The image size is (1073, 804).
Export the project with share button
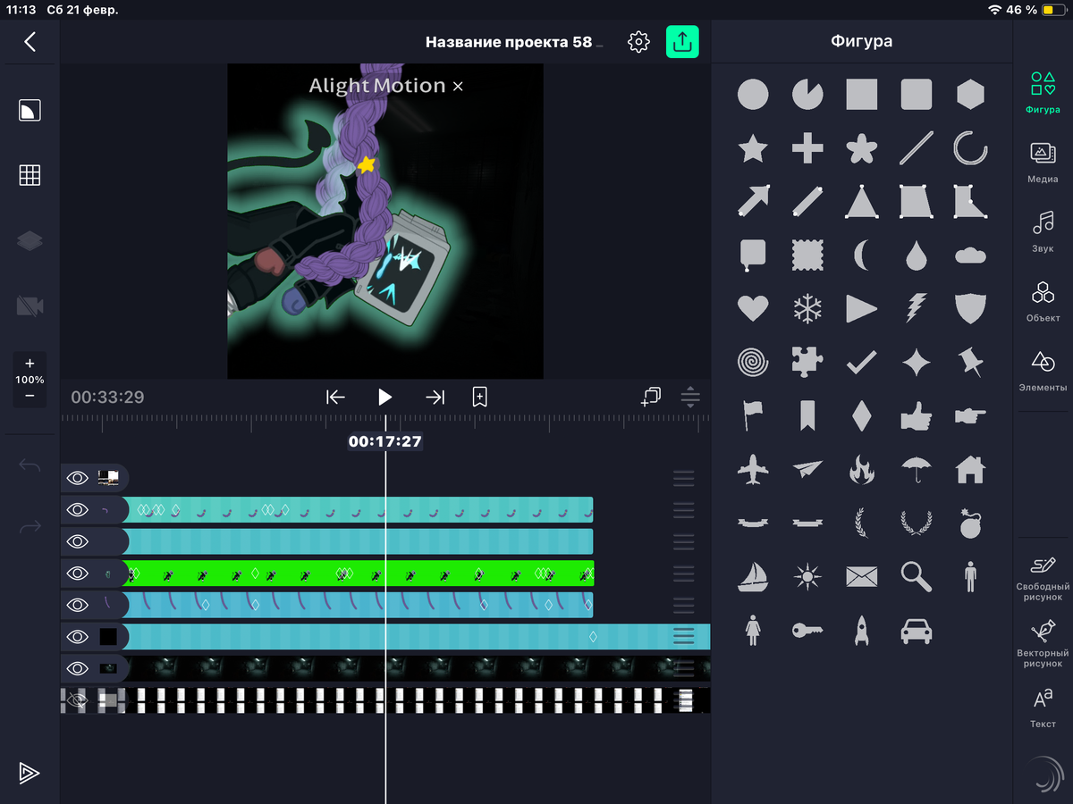pyautogui.click(x=682, y=42)
